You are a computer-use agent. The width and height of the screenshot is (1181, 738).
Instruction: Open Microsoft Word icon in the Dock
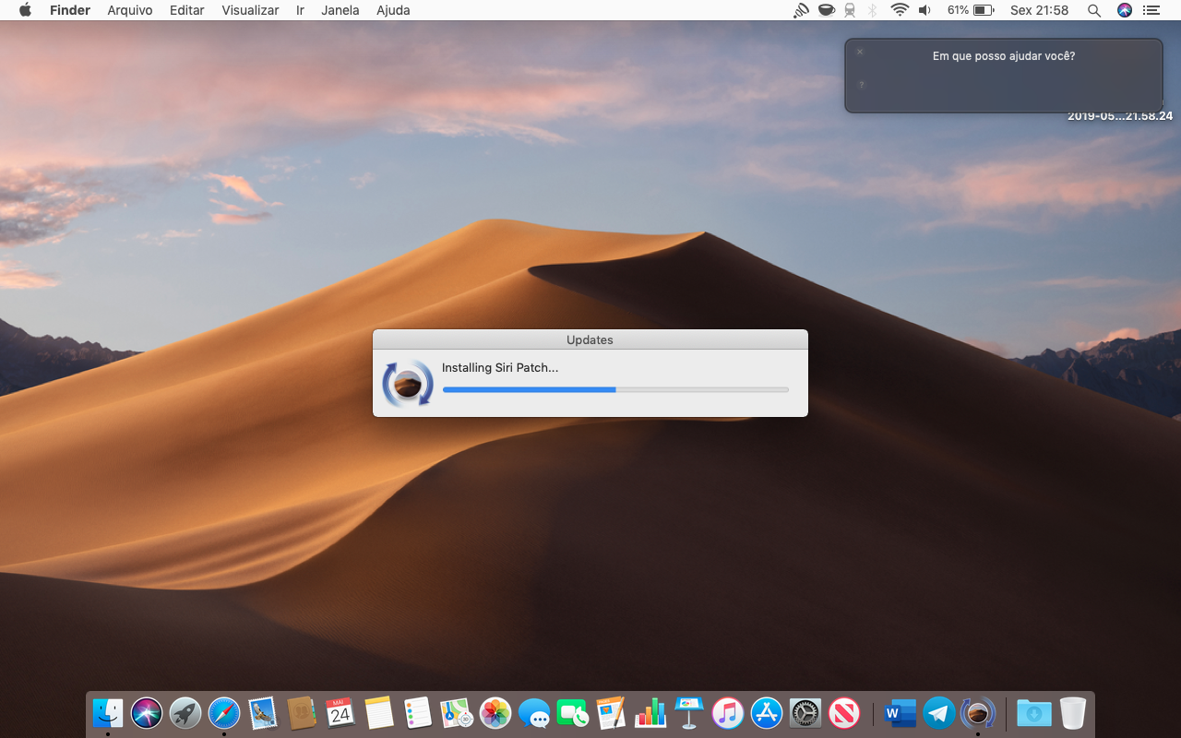900,712
